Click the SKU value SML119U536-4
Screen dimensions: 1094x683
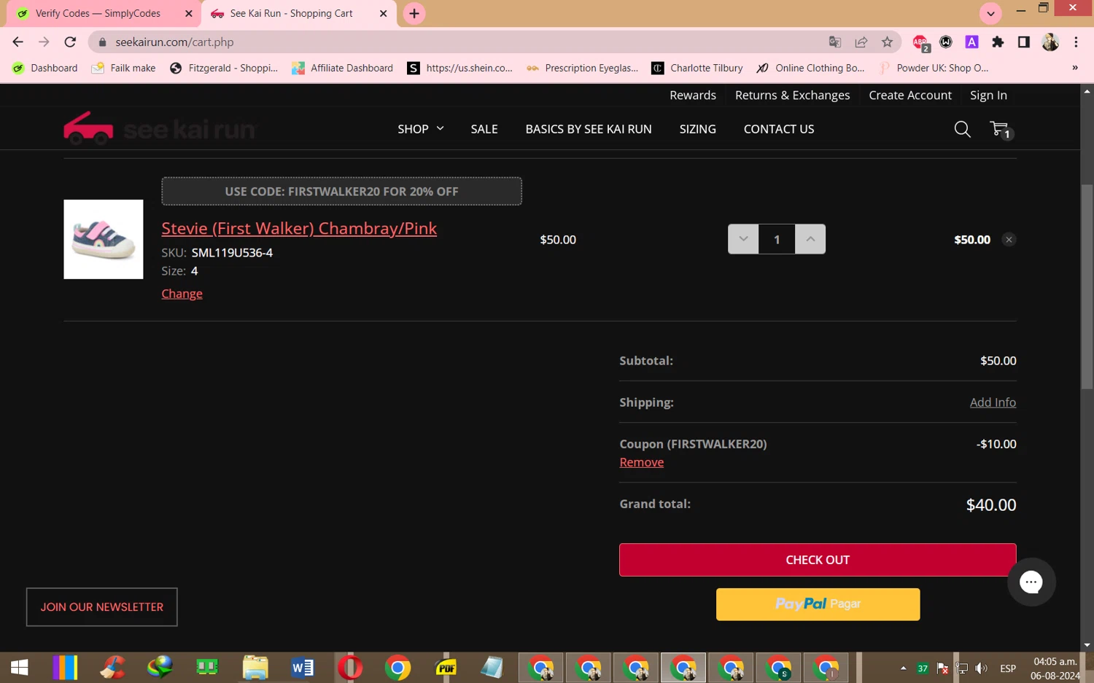click(x=232, y=253)
